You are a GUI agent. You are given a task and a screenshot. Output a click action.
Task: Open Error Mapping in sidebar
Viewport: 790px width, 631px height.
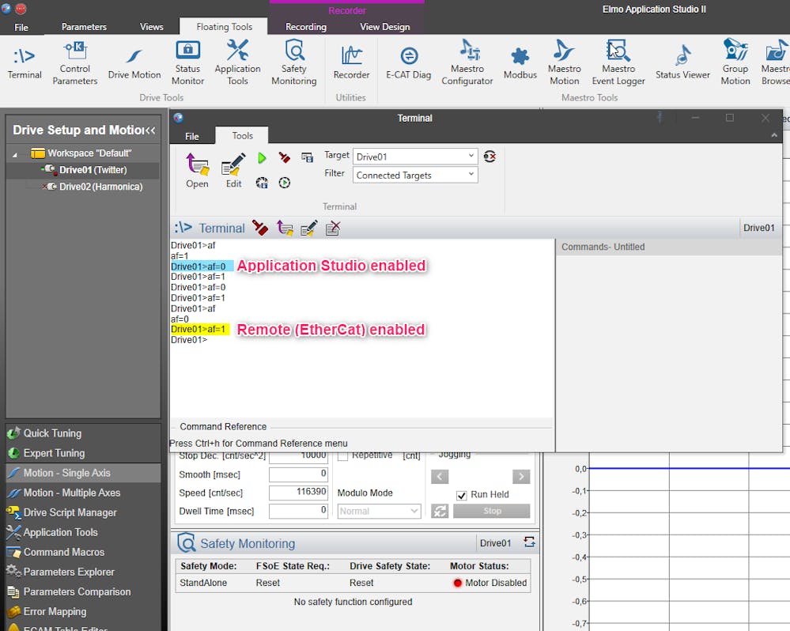point(83,612)
